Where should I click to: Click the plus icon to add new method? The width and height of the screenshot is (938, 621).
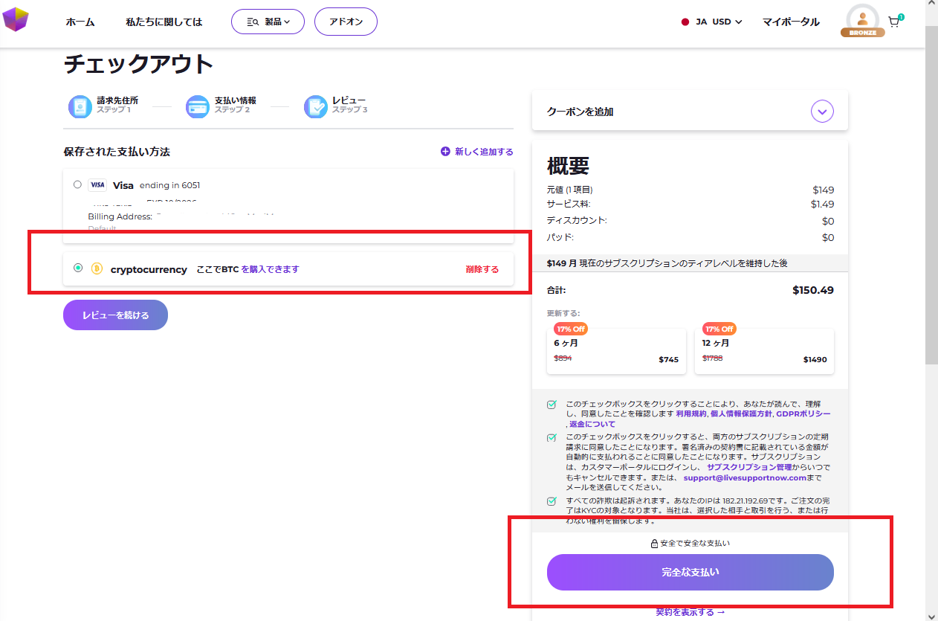click(x=445, y=151)
